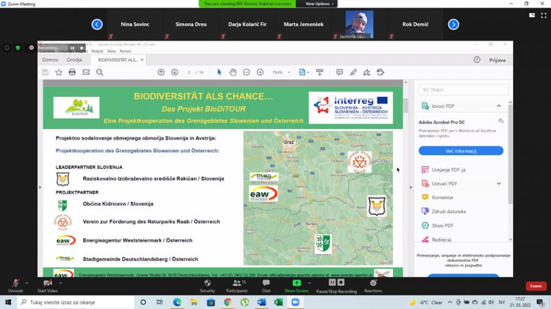Expand the Ustvari PDF section
The image size is (551, 309).
click(498, 184)
